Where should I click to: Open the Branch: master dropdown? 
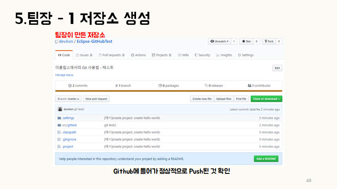pos(68,99)
